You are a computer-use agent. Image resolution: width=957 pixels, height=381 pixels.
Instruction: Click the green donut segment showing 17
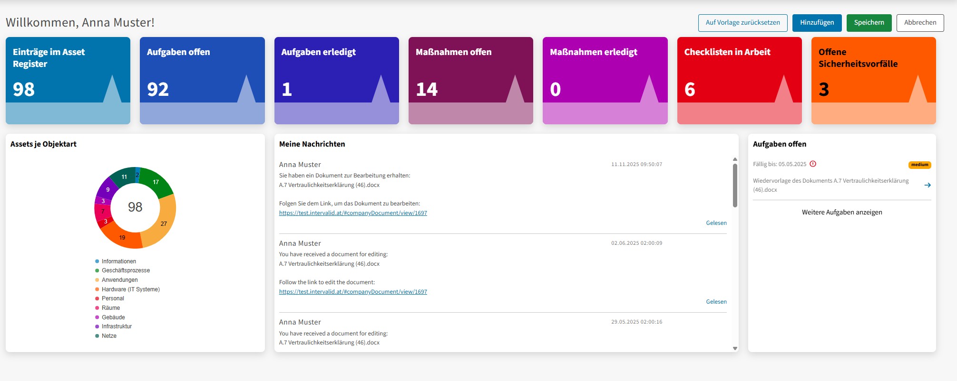(x=156, y=182)
